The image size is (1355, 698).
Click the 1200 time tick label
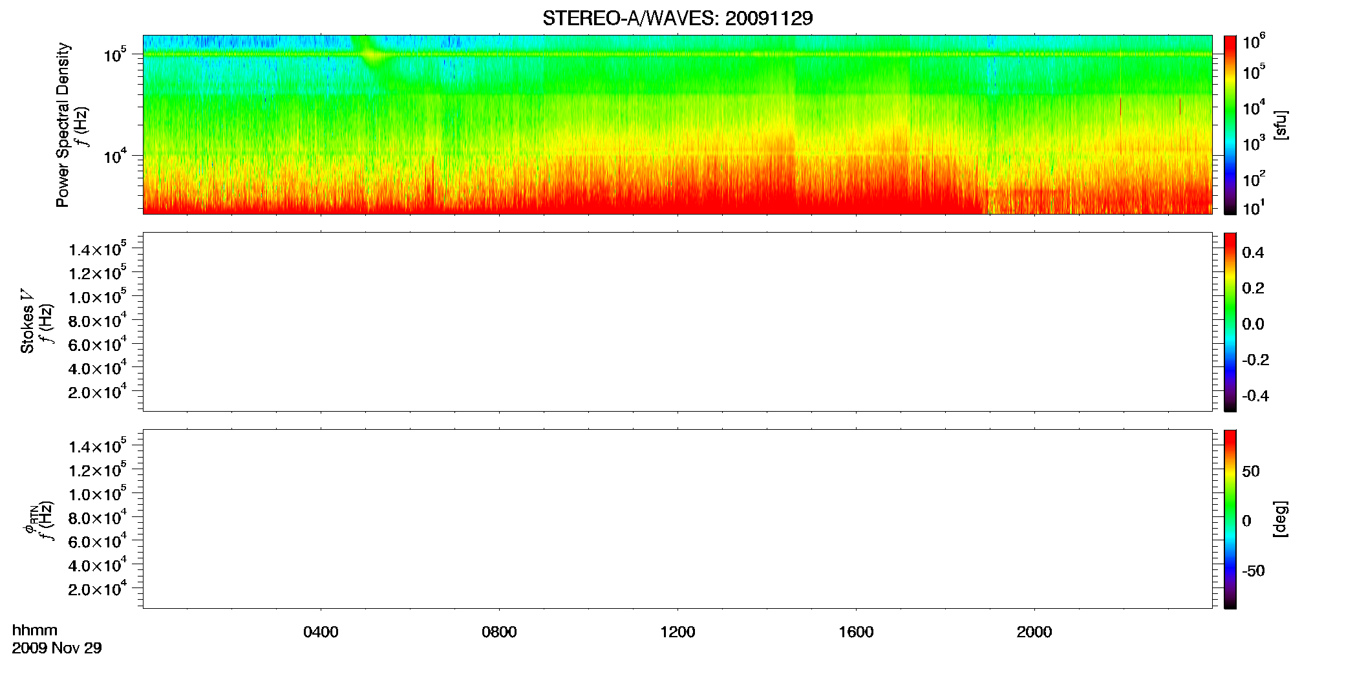tap(677, 632)
